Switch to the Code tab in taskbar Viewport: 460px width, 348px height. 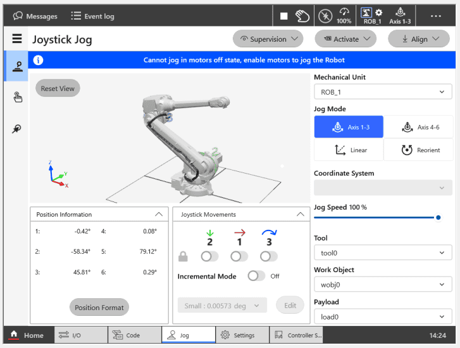tap(134, 335)
